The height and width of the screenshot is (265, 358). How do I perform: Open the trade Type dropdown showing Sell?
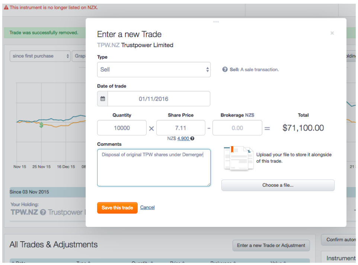click(x=154, y=69)
